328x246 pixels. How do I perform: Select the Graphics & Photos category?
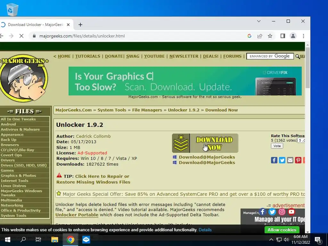[18, 176]
